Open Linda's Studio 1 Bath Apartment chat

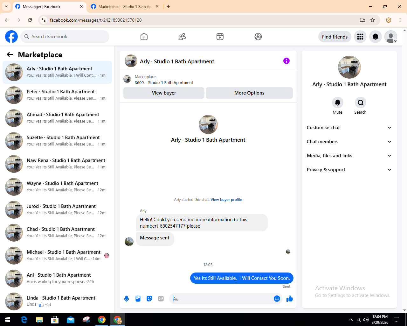57,301
